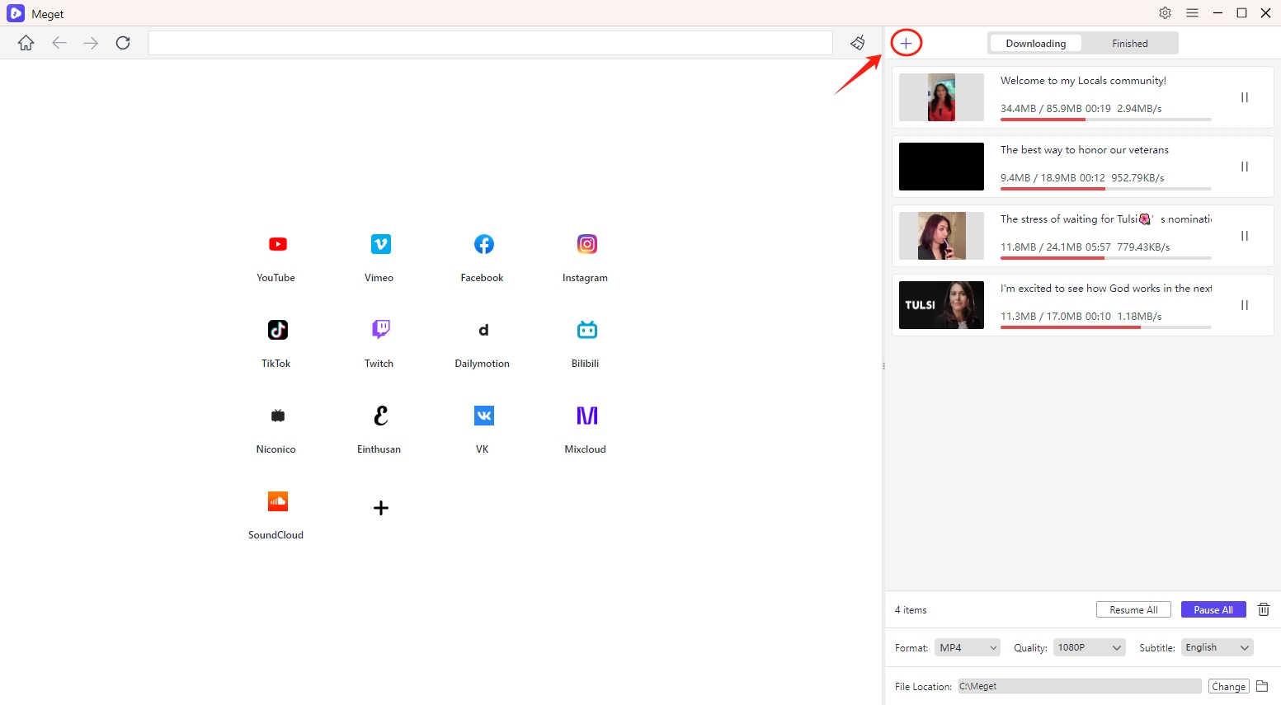Click the C:\Meget file location field
This screenshot has width=1281, height=705.
(x=1079, y=686)
